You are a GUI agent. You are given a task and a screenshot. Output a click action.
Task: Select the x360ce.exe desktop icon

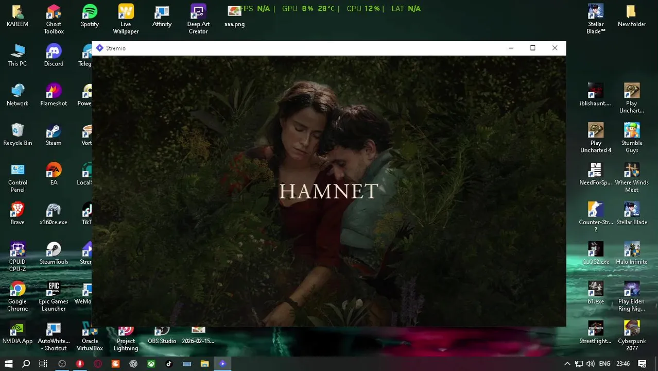point(54,214)
